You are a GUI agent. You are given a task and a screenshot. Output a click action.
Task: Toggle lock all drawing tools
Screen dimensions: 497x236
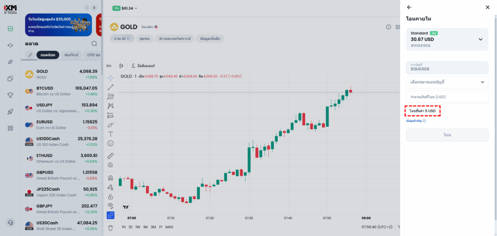pyautogui.click(x=111, y=197)
